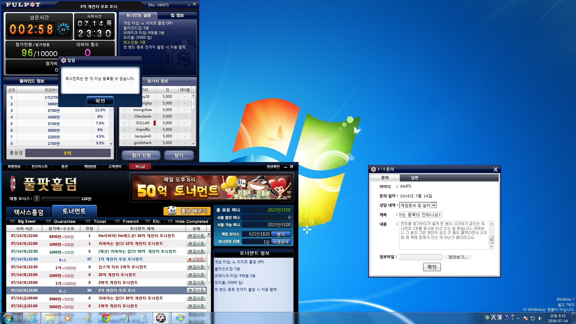The width and height of the screenshot is (576, 324).
Task: Show hidden tray icons arrow
Action: click(x=518, y=318)
